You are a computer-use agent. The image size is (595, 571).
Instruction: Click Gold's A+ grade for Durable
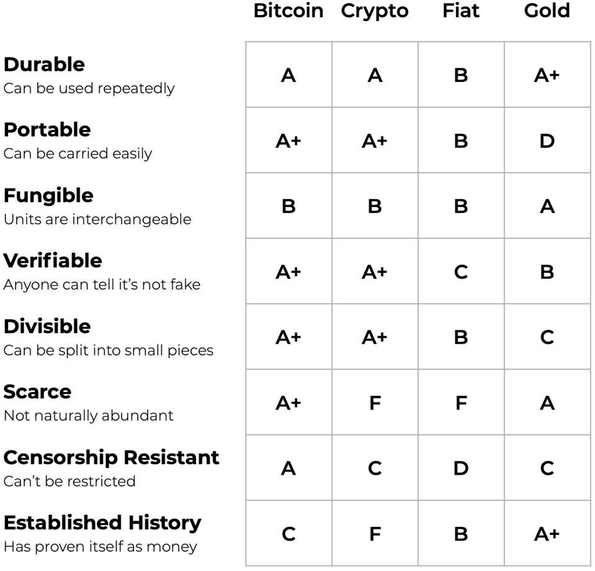click(x=547, y=75)
